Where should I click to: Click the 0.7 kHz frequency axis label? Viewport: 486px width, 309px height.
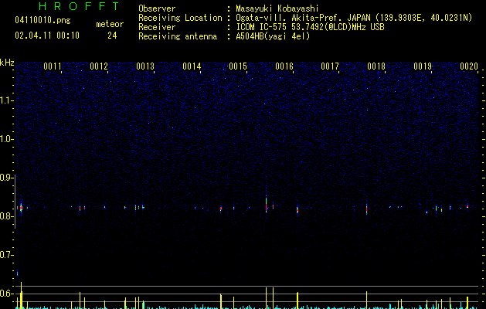click(x=6, y=255)
